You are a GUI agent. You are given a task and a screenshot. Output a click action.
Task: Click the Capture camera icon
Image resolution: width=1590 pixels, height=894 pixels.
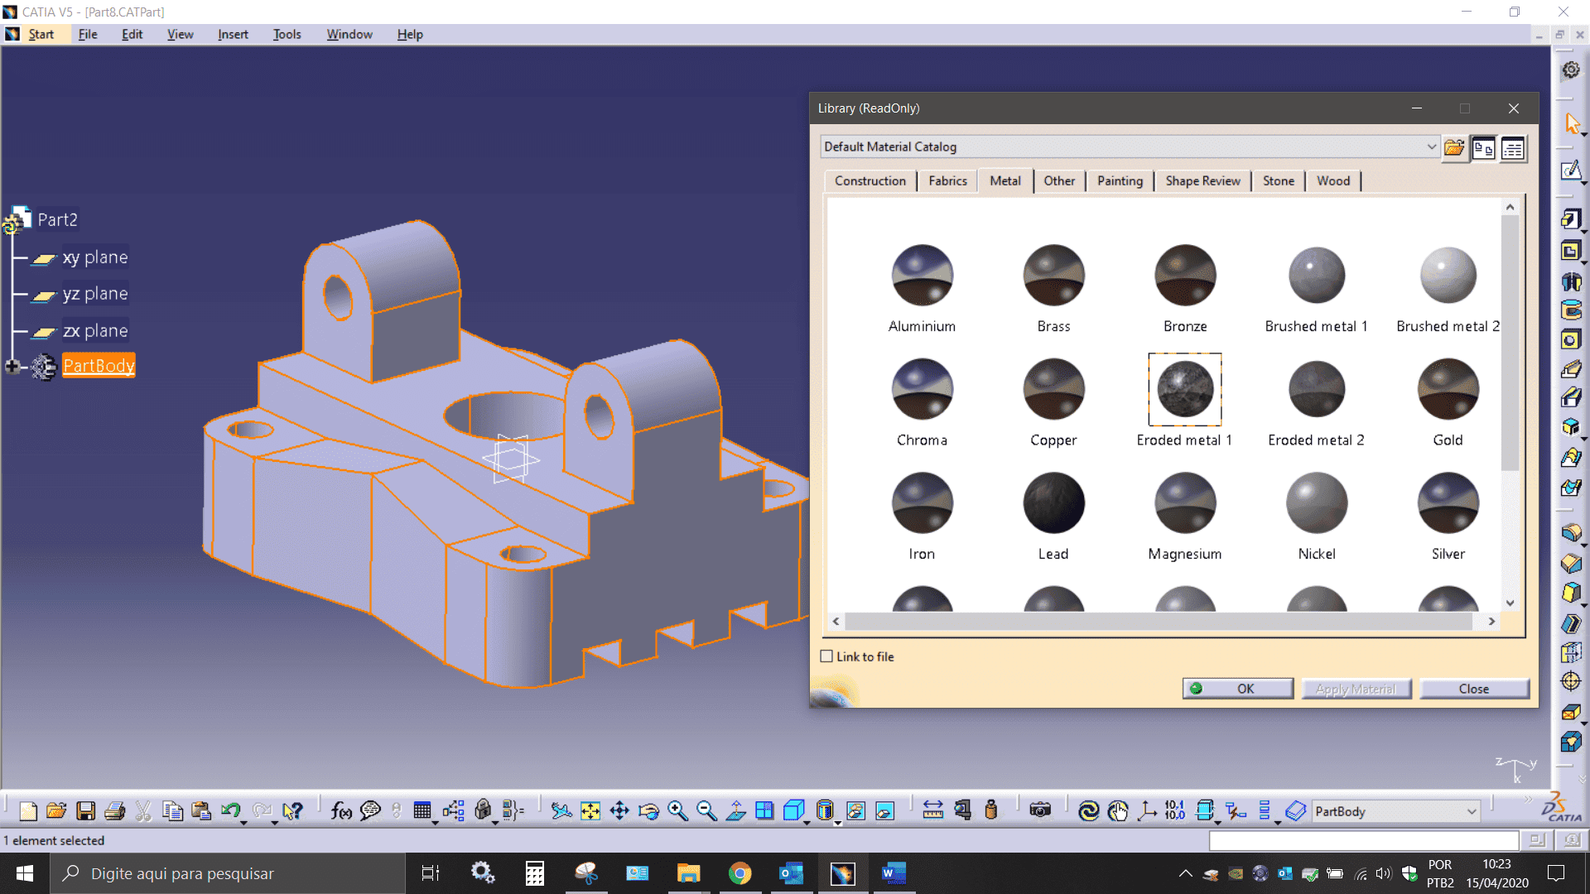coord(1040,811)
